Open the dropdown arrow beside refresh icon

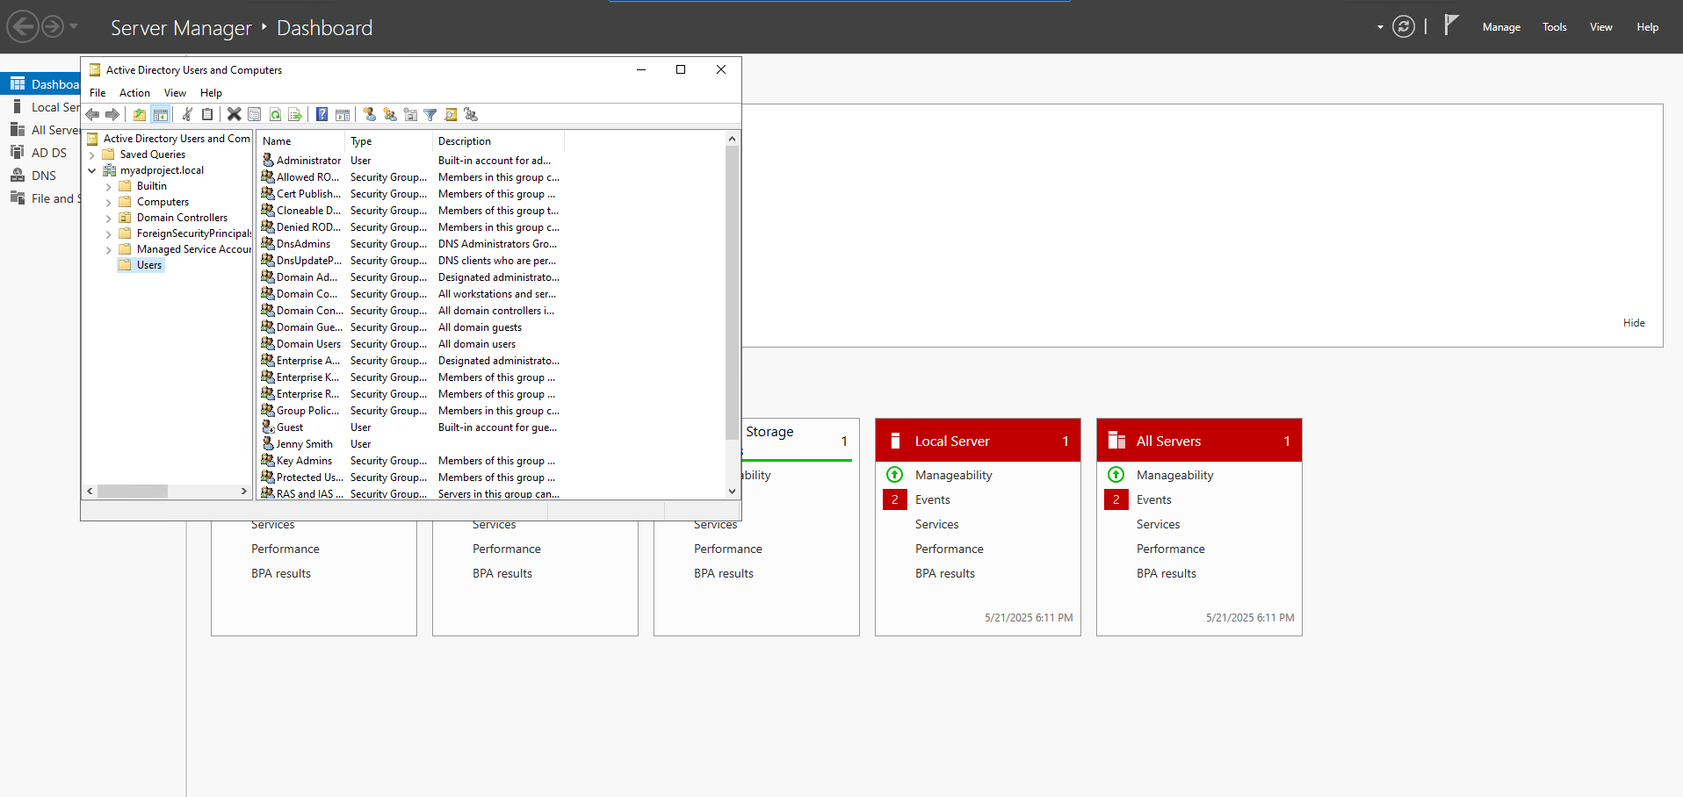[1380, 27]
